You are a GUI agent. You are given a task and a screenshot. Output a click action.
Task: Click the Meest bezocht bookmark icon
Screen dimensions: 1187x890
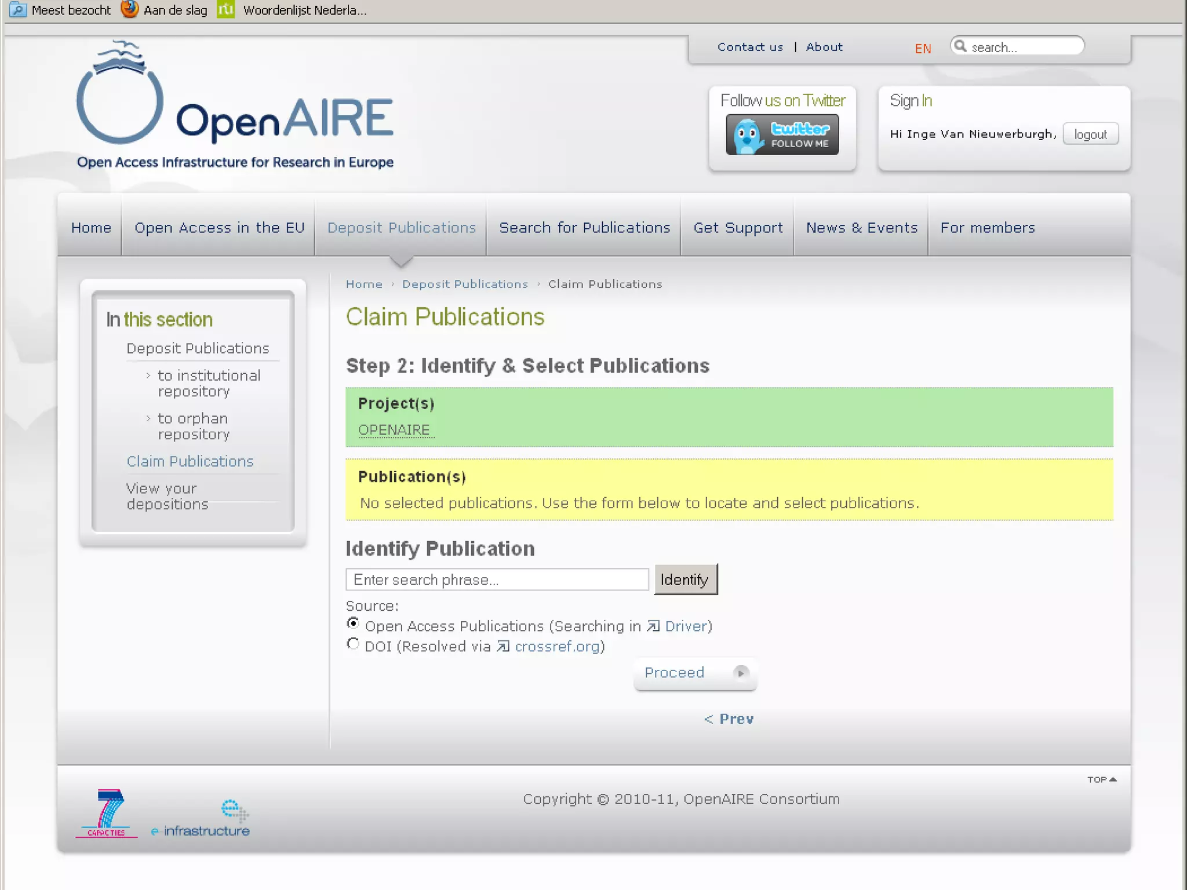(x=18, y=10)
